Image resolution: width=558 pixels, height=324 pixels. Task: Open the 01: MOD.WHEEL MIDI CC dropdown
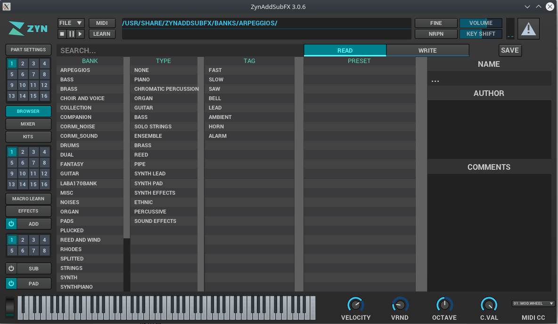pos(533,303)
